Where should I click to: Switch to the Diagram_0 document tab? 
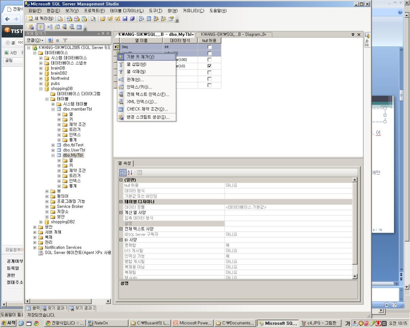pos(233,34)
